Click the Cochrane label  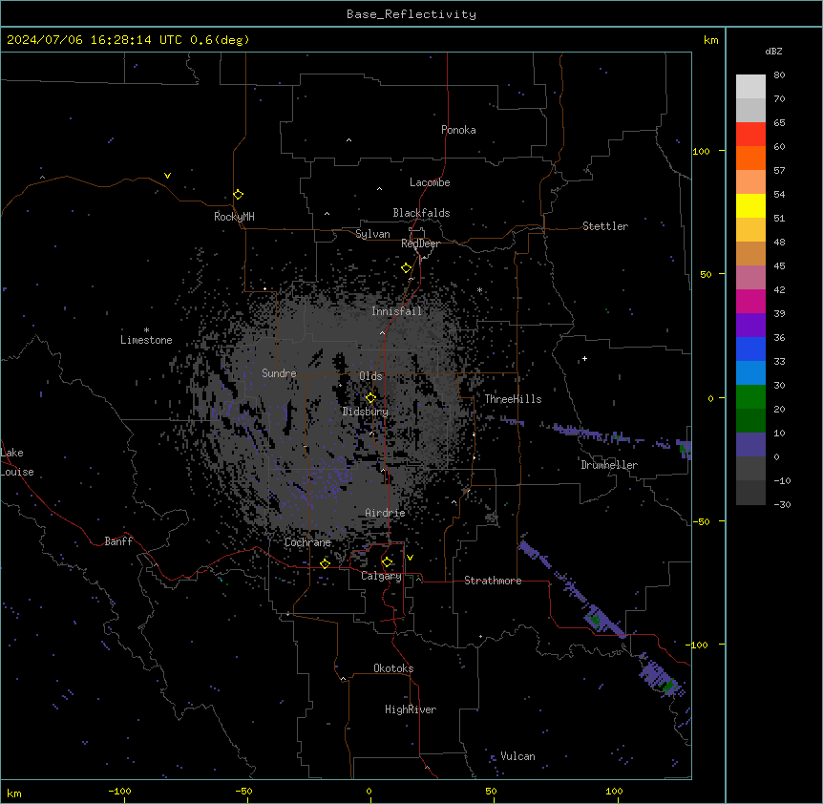(x=307, y=542)
